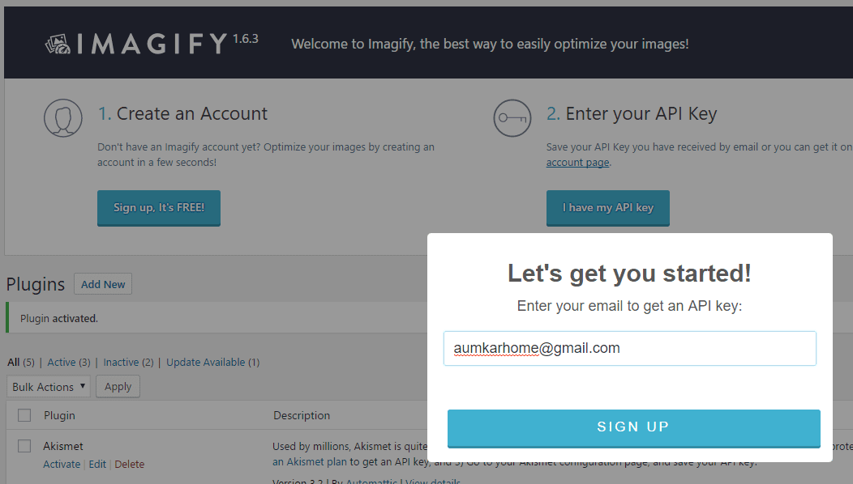Open the account page link
The height and width of the screenshot is (484, 853).
click(x=578, y=163)
